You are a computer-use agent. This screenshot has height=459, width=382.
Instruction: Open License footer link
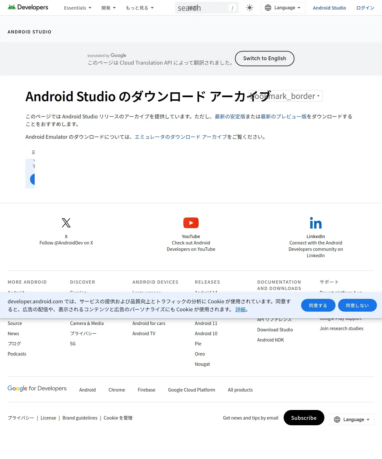click(x=48, y=418)
